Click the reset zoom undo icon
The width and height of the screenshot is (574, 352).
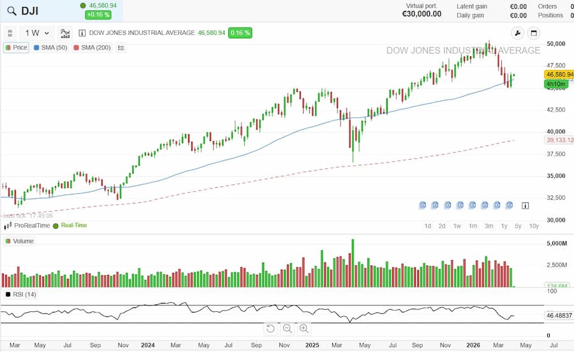pos(270,328)
